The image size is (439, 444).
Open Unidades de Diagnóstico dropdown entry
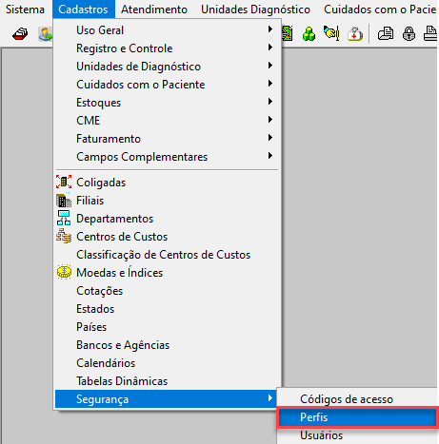[167, 67]
